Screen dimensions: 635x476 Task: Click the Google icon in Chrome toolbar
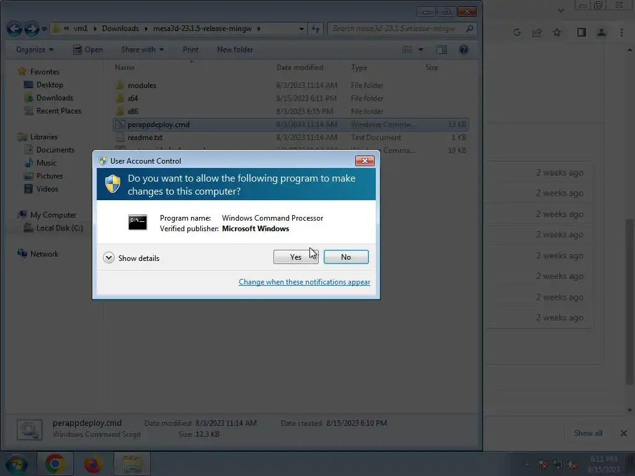coord(517,32)
